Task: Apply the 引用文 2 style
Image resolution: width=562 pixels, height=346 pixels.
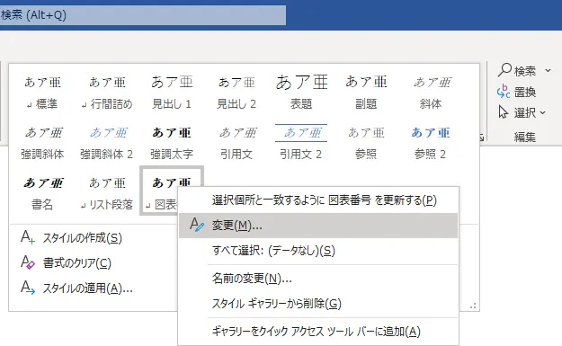Action: (301, 143)
